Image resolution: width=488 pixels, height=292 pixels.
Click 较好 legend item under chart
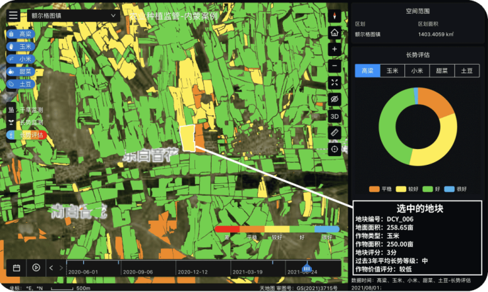pyautogui.click(x=407, y=189)
